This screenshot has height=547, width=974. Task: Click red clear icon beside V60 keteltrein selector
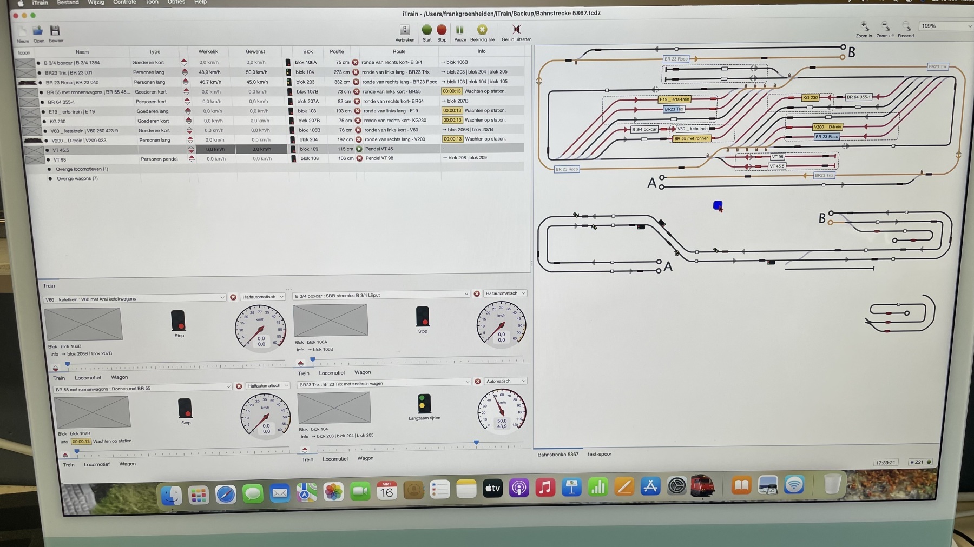coord(233,297)
